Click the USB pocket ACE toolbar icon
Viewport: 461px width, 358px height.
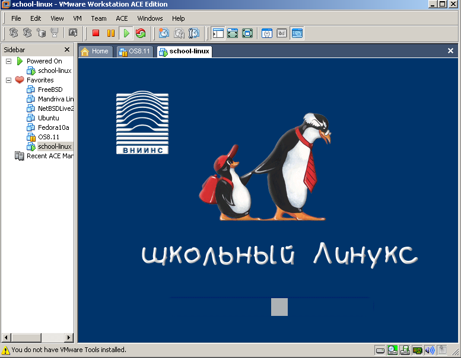(x=55, y=33)
